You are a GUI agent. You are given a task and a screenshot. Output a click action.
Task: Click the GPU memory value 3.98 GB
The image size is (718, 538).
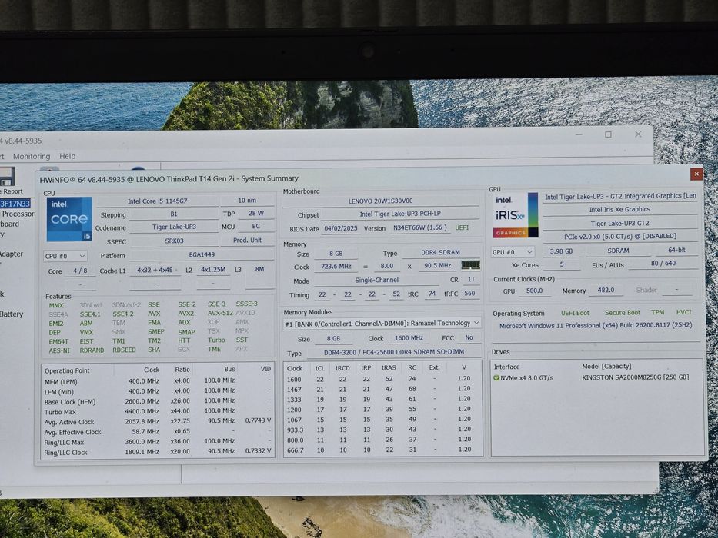(x=562, y=251)
